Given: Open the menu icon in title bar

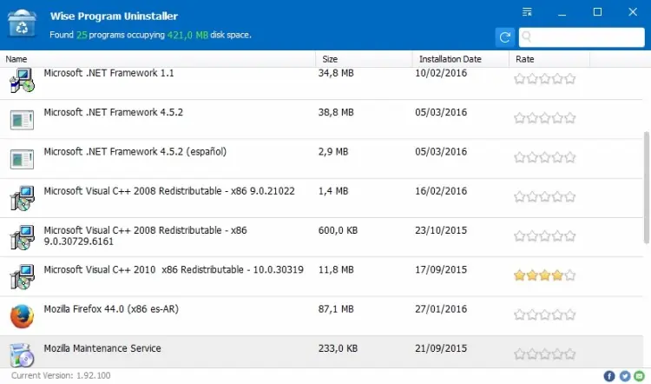Looking at the screenshot, I should (527, 12).
